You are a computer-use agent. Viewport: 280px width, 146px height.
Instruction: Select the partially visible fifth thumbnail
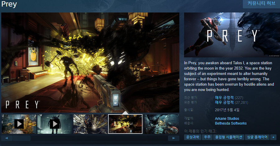pyautogui.click(x=161, y=124)
